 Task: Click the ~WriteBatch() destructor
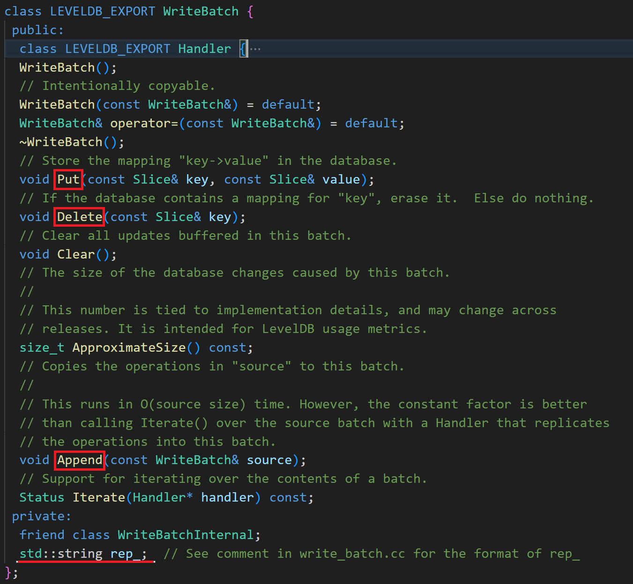tap(72, 142)
